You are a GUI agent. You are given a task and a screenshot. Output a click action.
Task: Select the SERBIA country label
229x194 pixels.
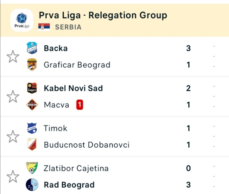pyautogui.click(x=68, y=27)
